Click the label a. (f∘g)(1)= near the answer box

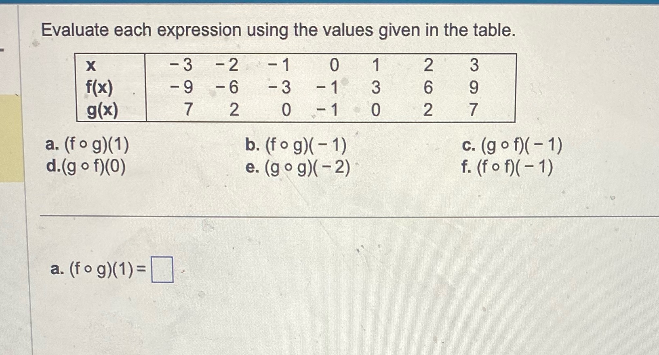pyautogui.click(x=97, y=269)
